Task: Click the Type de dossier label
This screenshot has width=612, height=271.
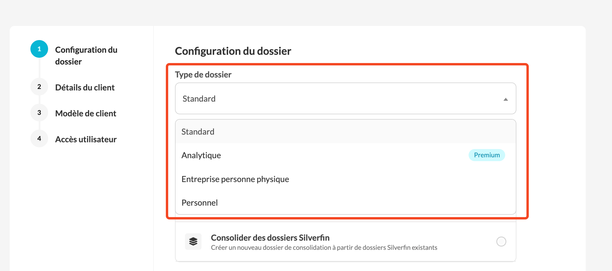Action: (203, 75)
